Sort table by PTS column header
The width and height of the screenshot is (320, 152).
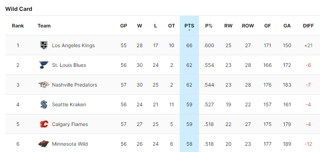(189, 26)
